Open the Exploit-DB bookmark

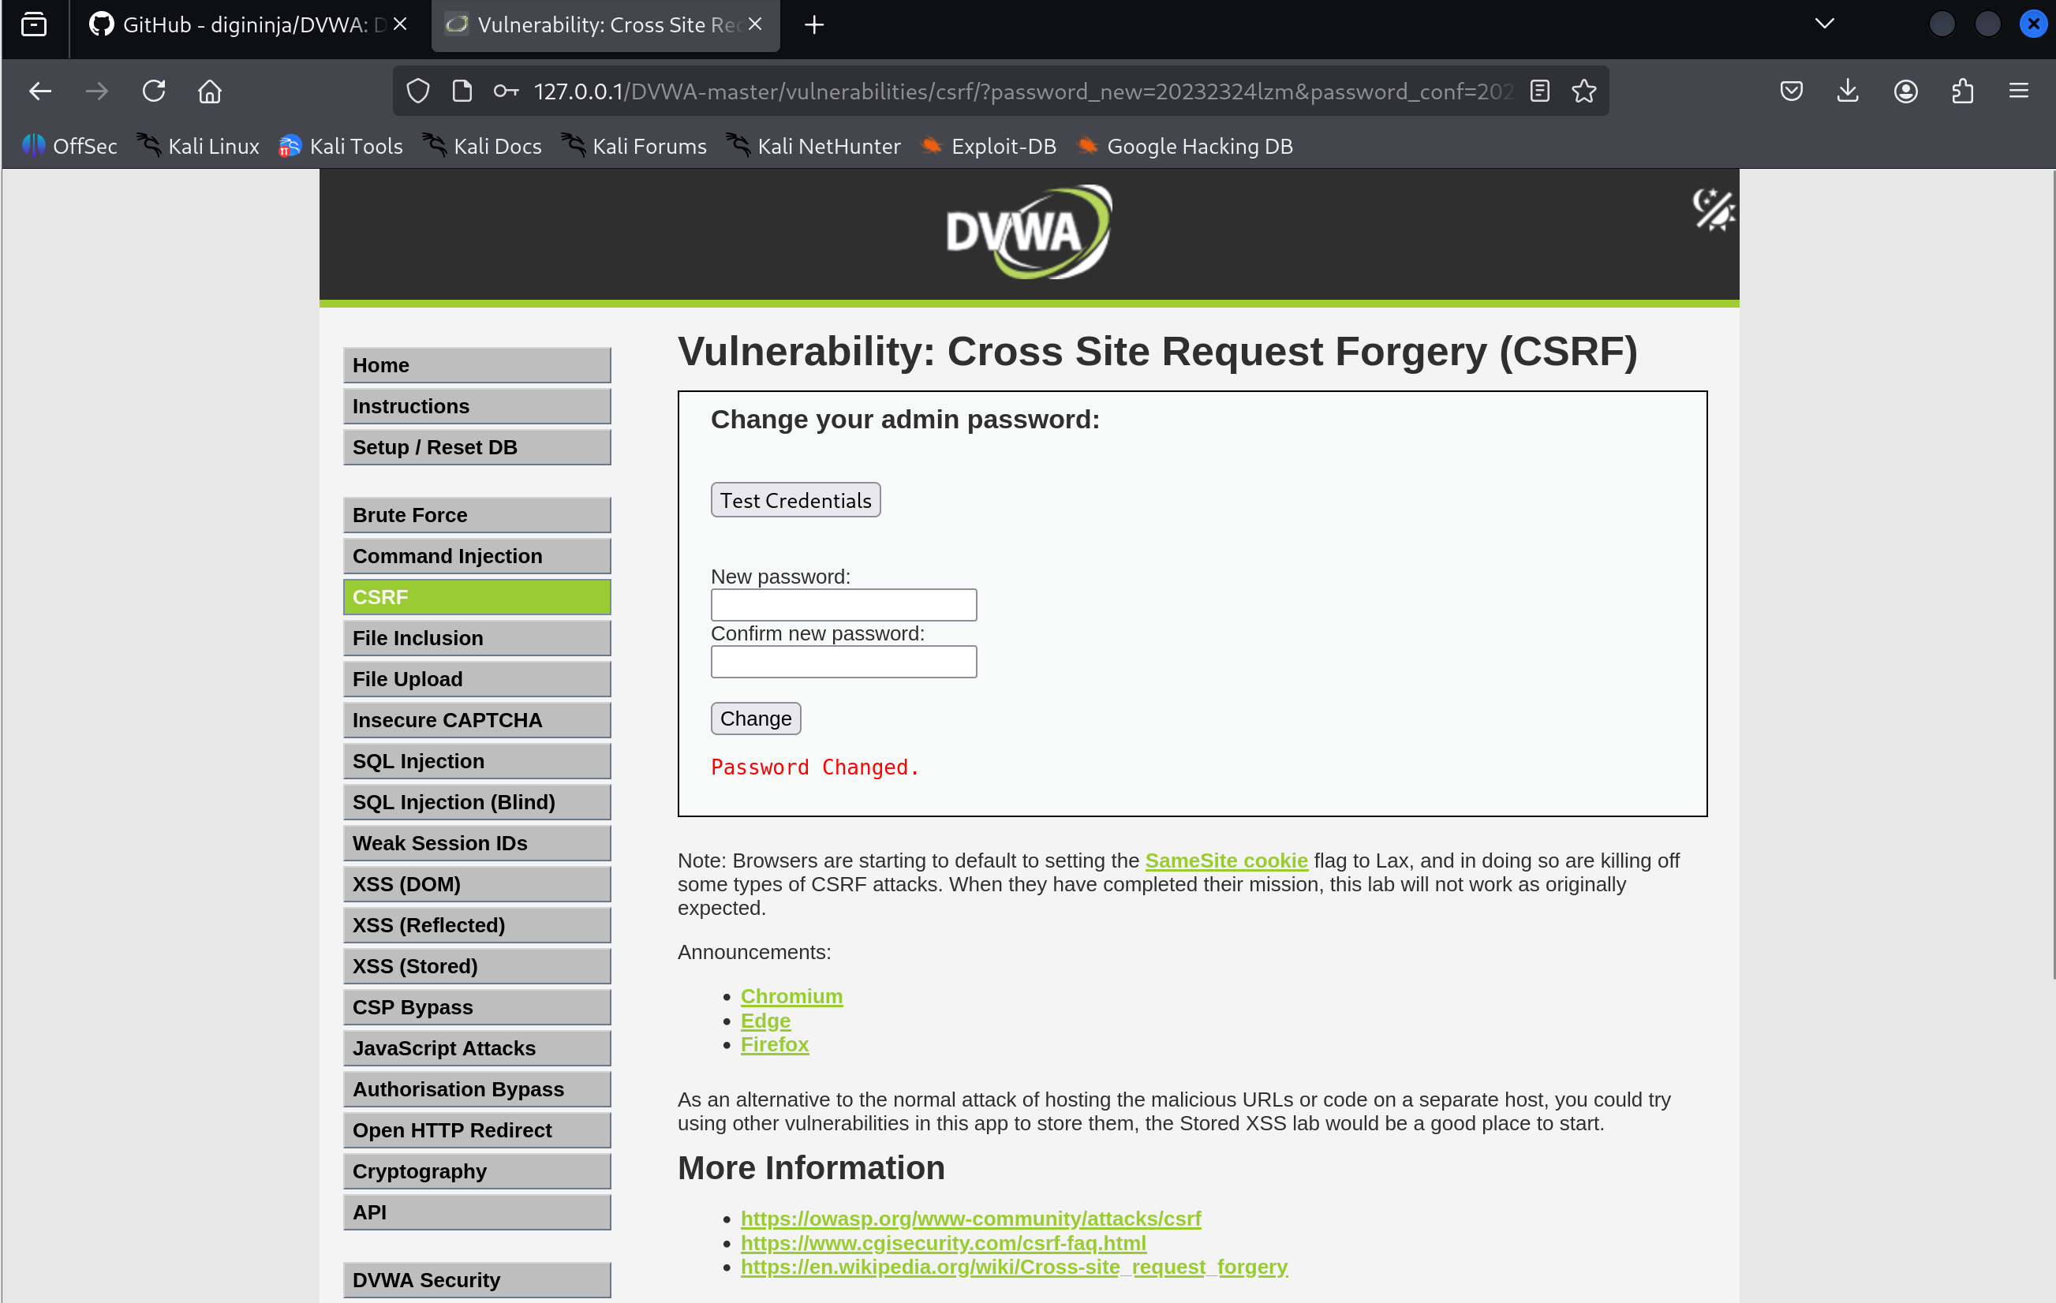[989, 146]
